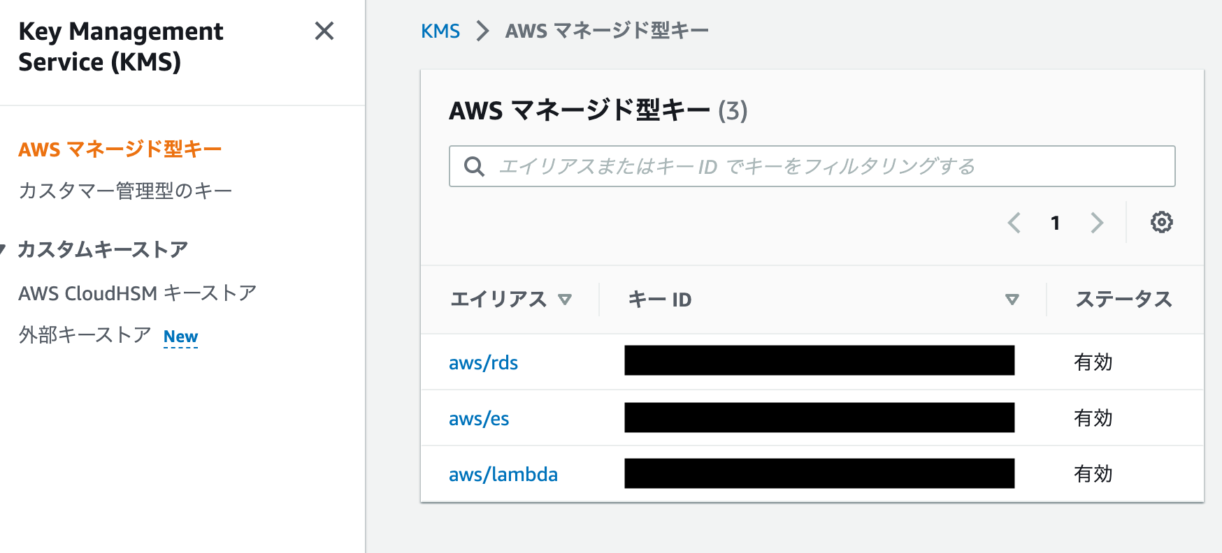Click the sort arrow on エイリアス column
This screenshot has height=553, width=1222.
pyautogui.click(x=566, y=299)
